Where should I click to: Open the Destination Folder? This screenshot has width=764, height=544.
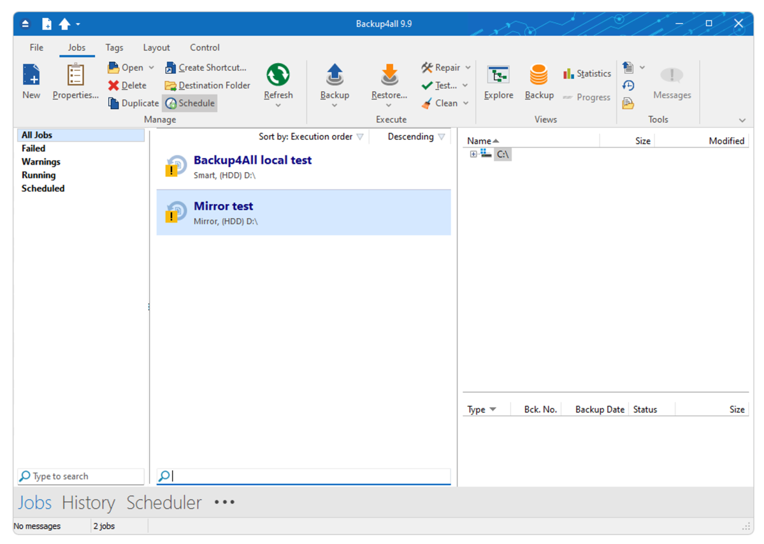pos(208,85)
